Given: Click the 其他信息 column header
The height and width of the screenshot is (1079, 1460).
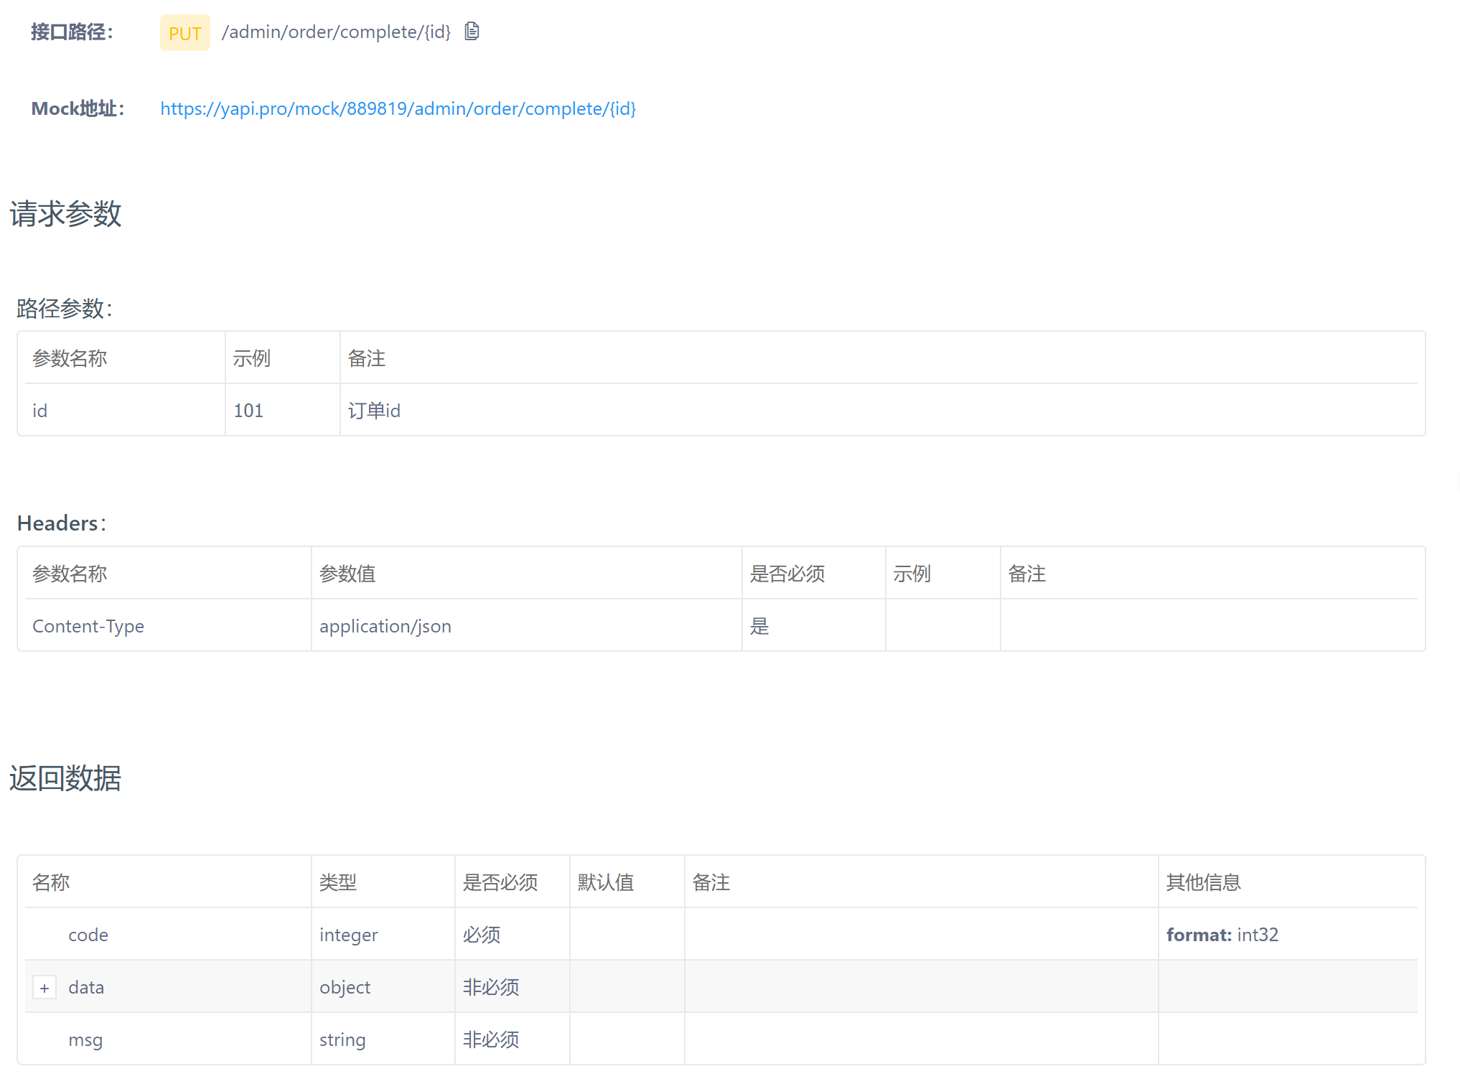Looking at the screenshot, I should 1203,882.
